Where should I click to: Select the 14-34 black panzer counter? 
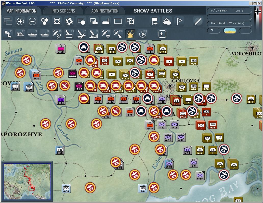[72, 74]
